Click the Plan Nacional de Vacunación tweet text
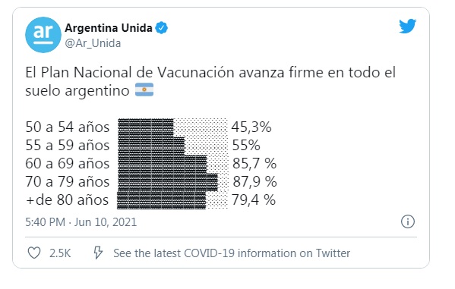The width and height of the screenshot is (455, 289). (x=210, y=81)
